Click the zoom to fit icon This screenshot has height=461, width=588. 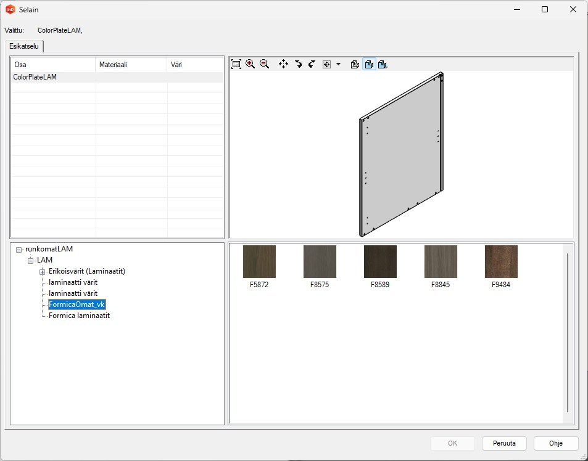(236, 64)
